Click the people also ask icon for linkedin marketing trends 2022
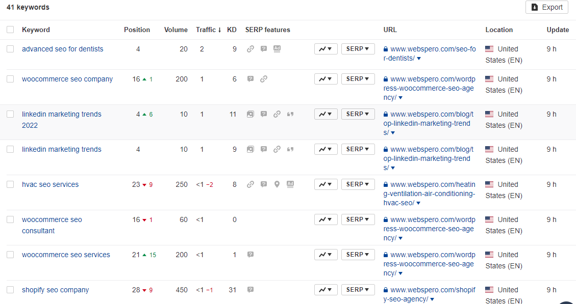 (263, 114)
